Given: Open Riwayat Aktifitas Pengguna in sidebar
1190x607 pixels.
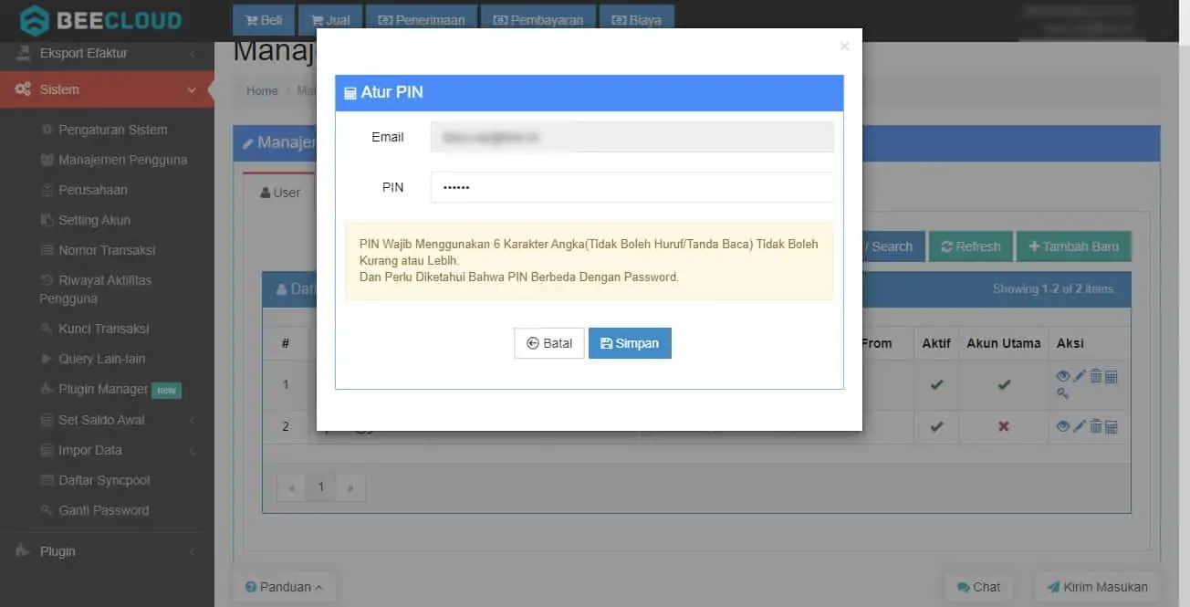Looking at the screenshot, I should click(96, 289).
